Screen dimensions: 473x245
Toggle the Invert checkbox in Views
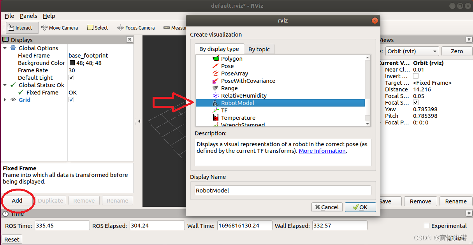(416, 76)
